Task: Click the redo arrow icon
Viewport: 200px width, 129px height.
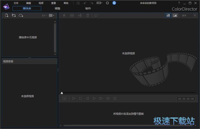Action: [x=91, y=3]
